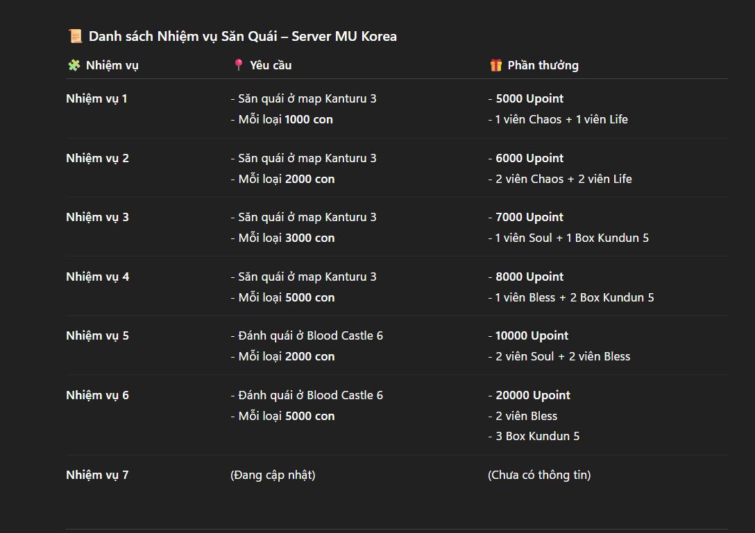Click the 5000 Upoint reward text

(x=529, y=98)
